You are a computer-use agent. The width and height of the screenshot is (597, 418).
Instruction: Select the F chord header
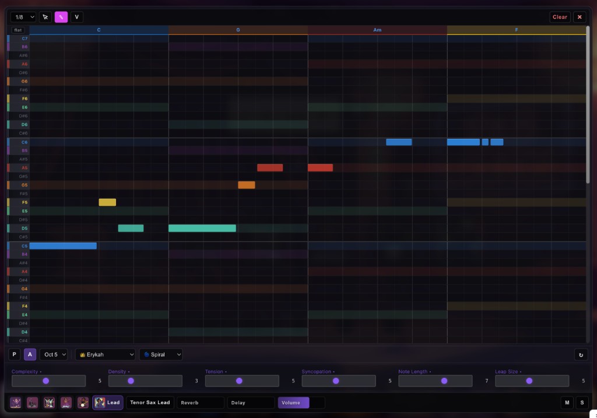point(517,30)
